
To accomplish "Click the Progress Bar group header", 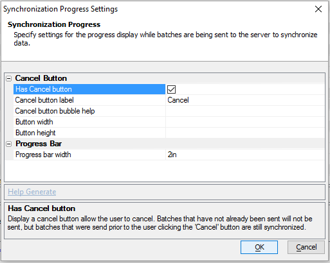I will [39, 144].
